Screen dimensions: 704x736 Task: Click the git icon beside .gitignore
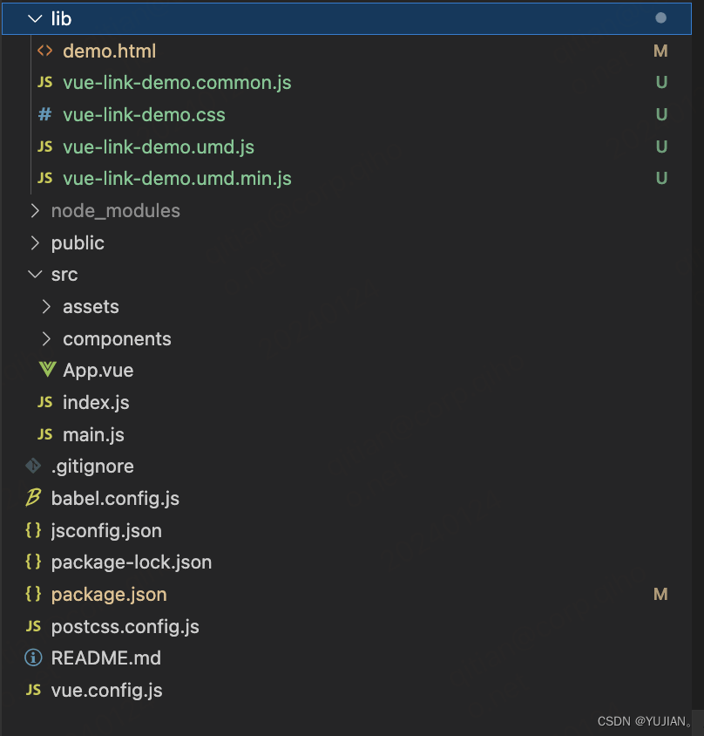click(33, 466)
